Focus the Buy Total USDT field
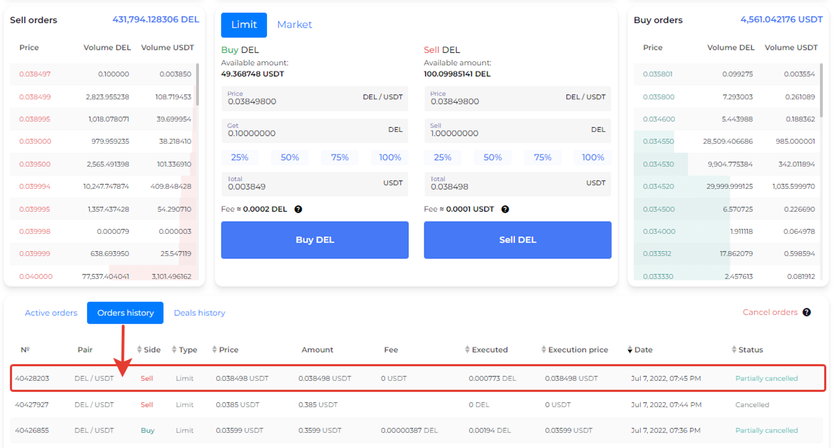This screenshot has width=833, height=448. [x=315, y=184]
